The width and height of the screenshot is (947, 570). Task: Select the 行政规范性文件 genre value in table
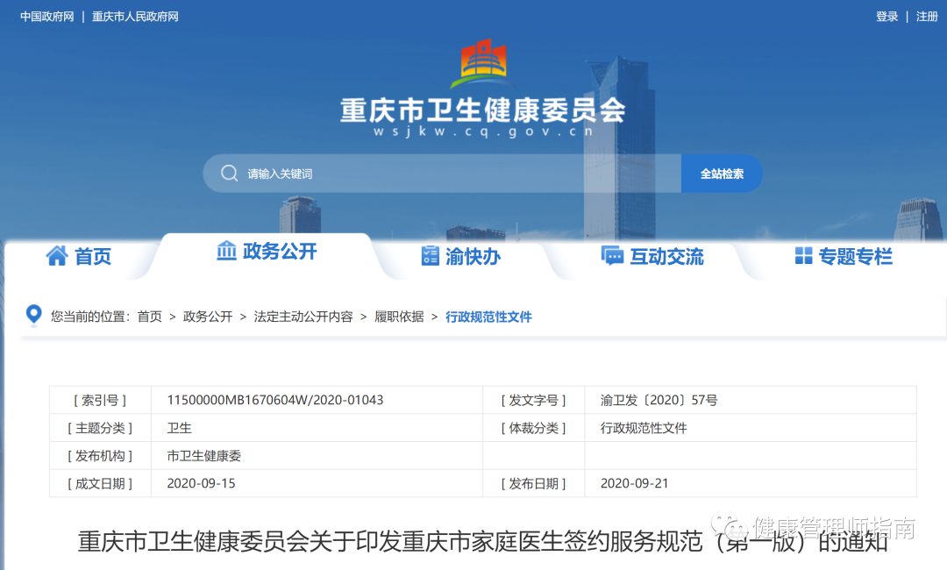click(x=644, y=428)
